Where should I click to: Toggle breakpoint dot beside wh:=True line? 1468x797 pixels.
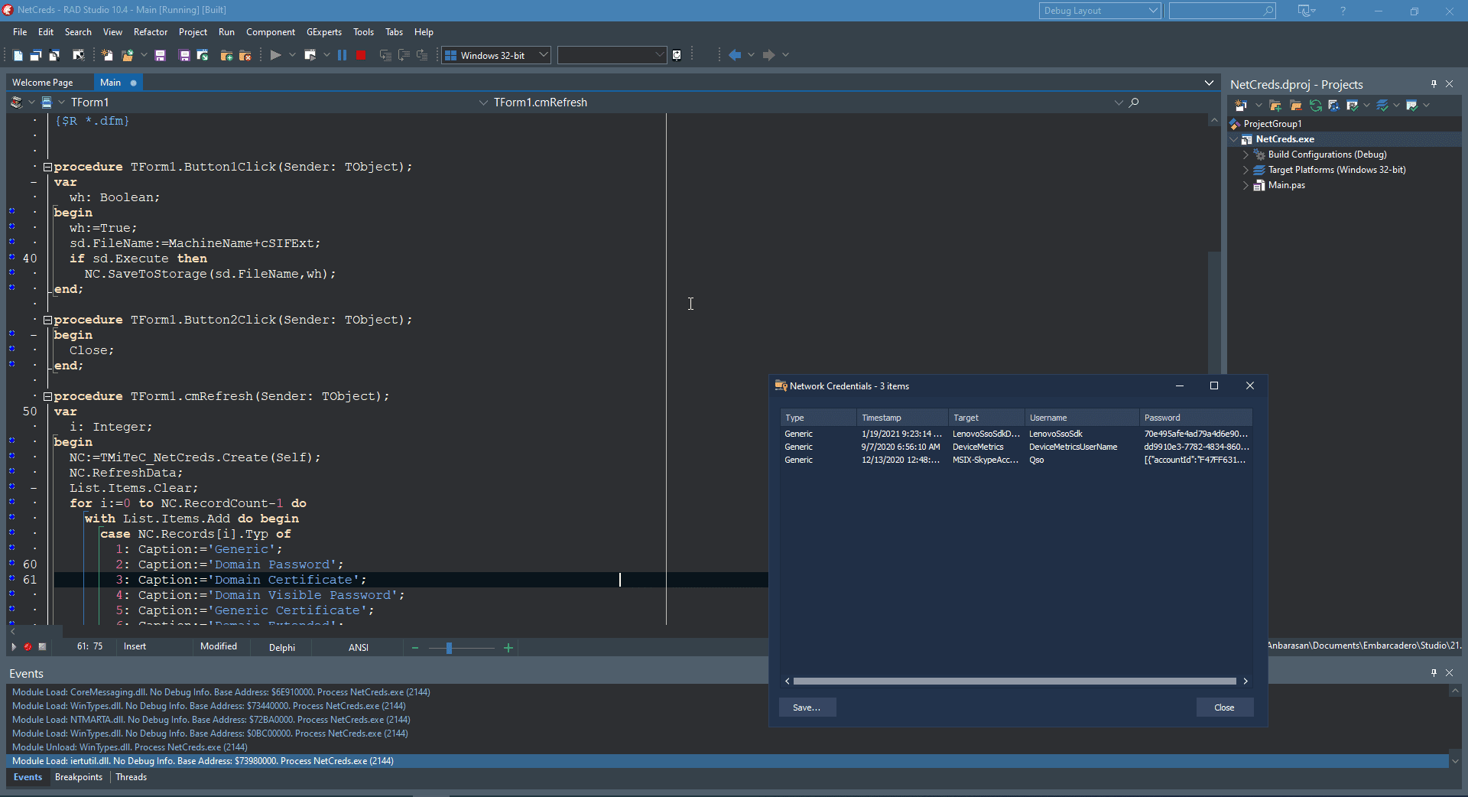click(x=11, y=226)
